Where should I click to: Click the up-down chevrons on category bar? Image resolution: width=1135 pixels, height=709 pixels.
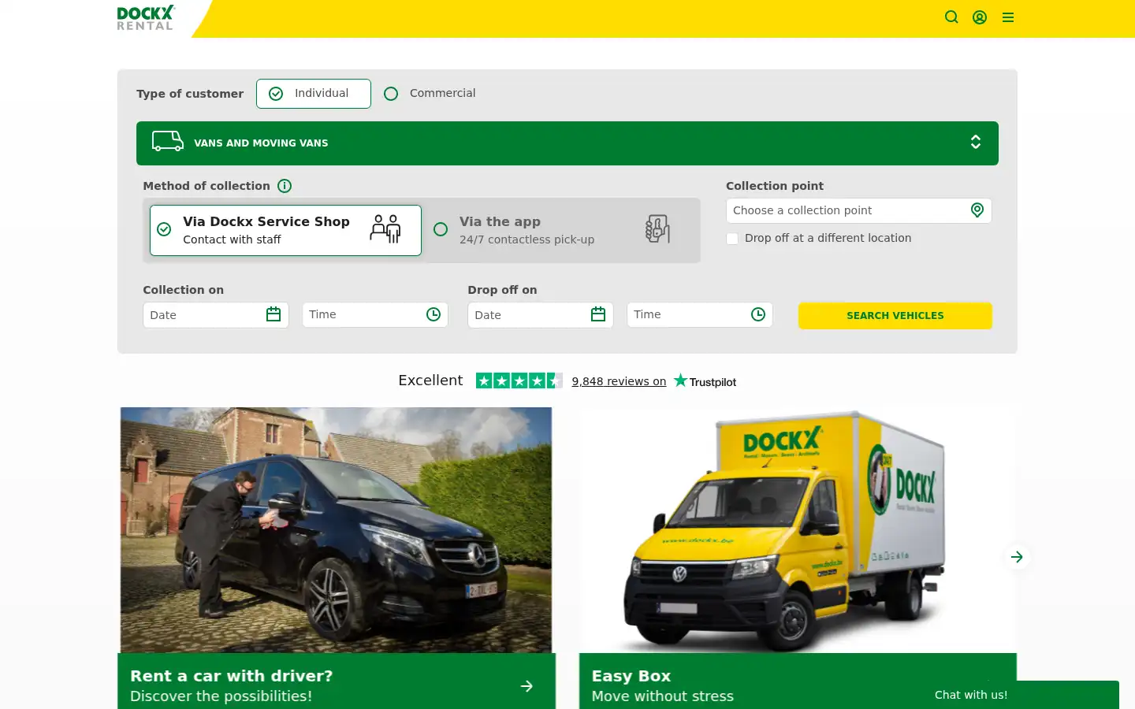(976, 142)
